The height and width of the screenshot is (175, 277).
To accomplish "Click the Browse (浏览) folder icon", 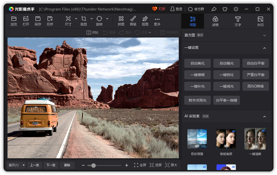I will 14,19.
